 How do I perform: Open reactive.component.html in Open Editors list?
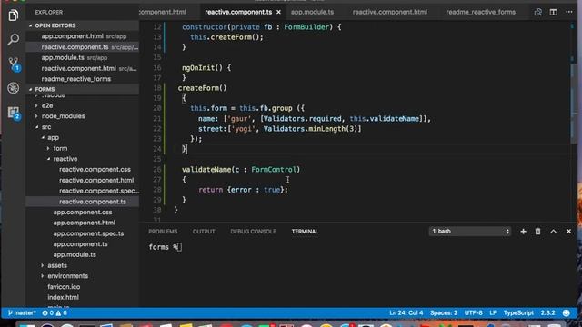[x=83, y=69]
